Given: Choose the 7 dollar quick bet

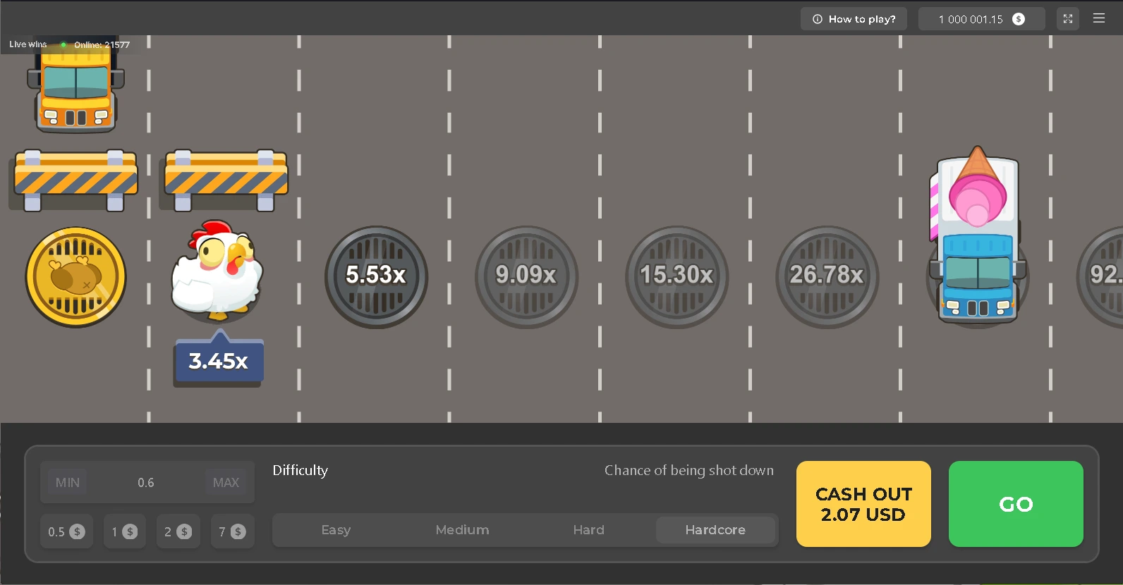Looking at the screenshot, I should [x=231, y=531].
